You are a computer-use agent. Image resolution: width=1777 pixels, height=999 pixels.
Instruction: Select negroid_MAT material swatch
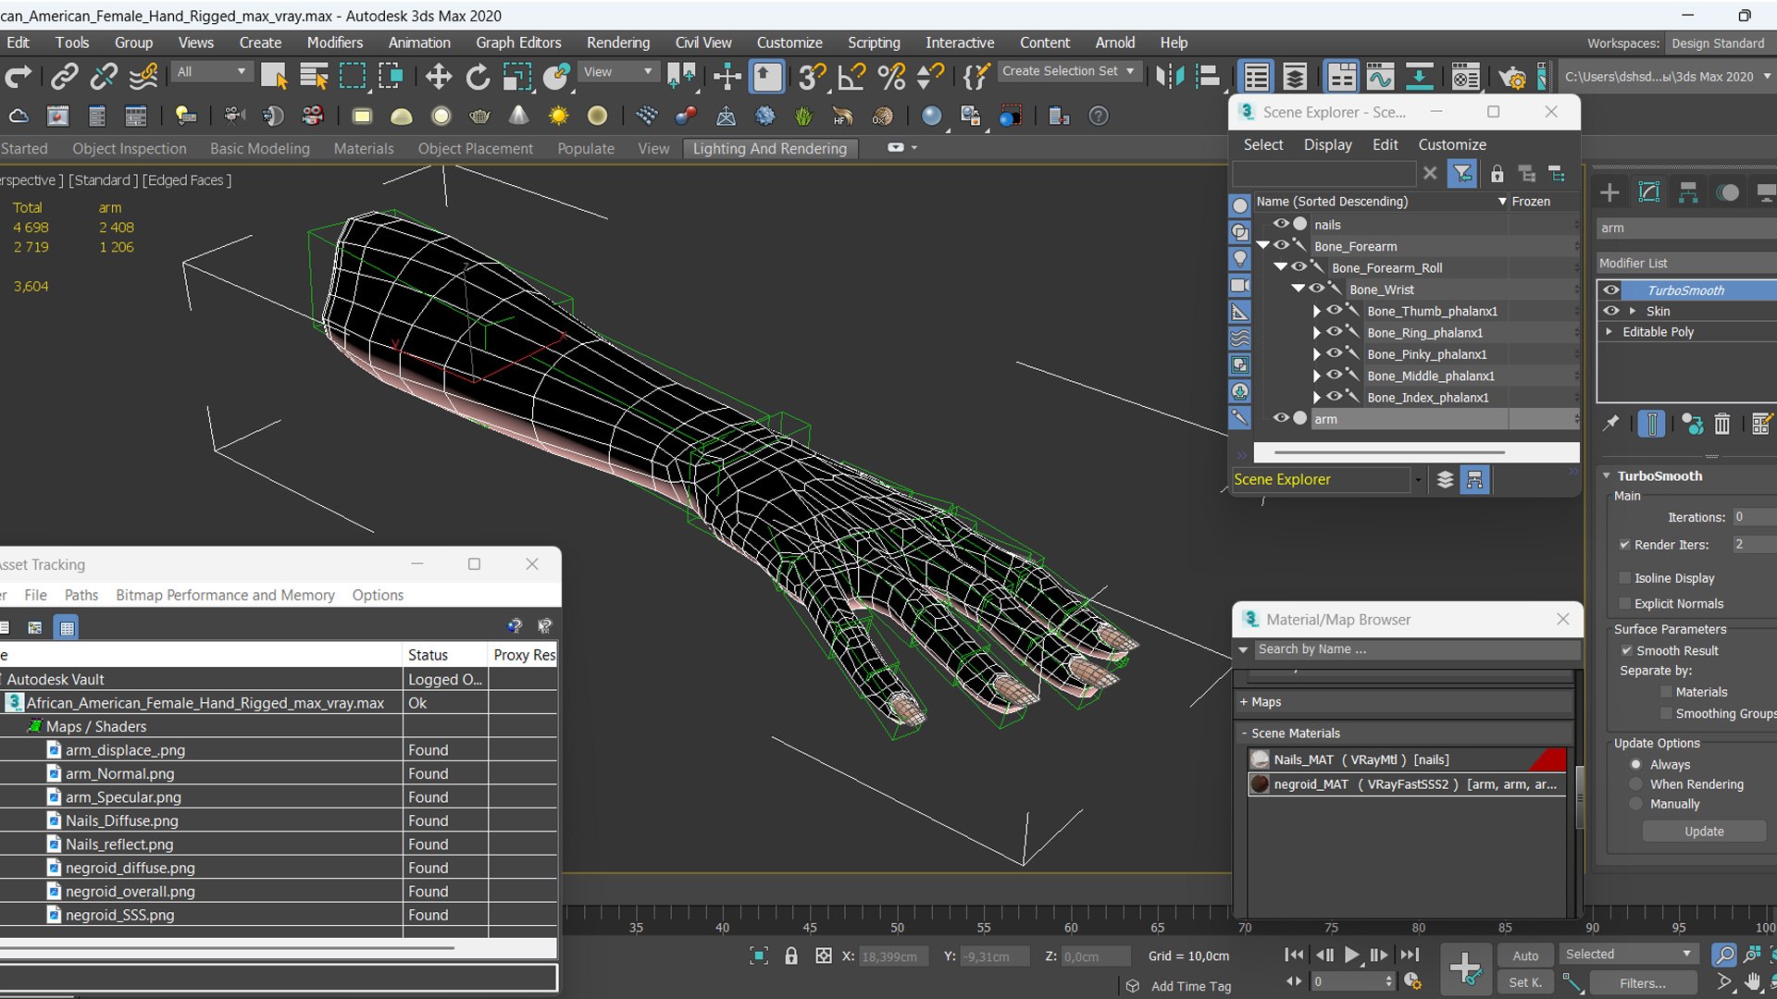pyautogui.click(x=1260, y=784)
